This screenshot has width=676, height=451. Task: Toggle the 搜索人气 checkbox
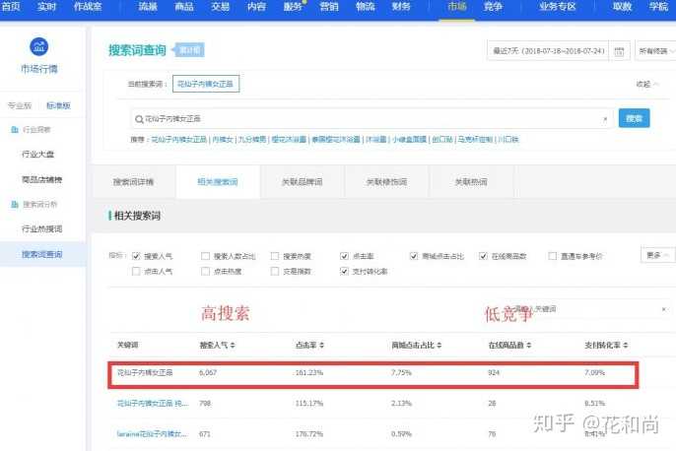[137, 256]
